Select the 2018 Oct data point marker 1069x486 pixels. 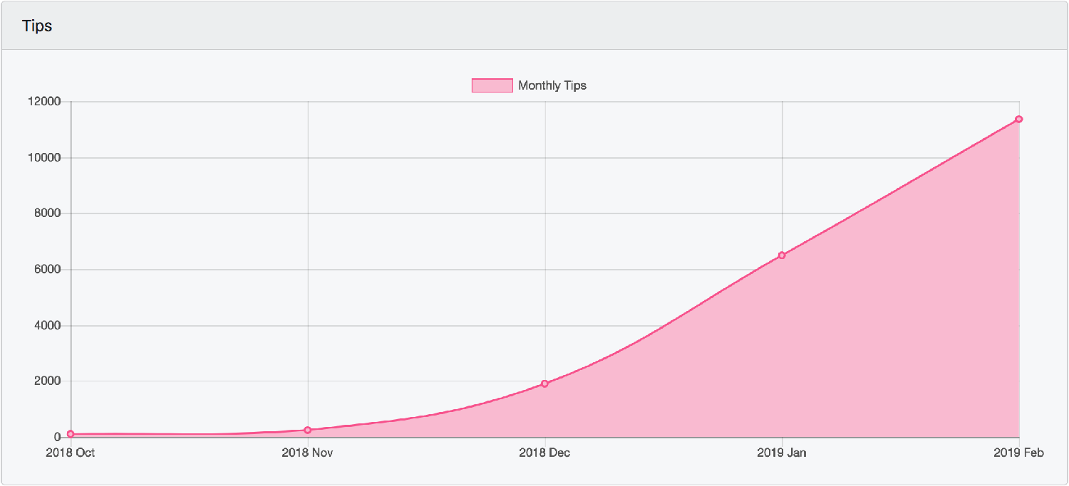tap(69, 433)
